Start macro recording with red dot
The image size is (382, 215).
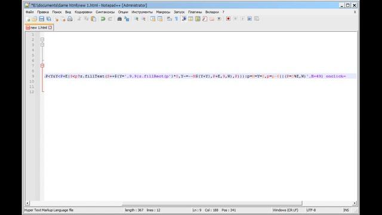coord(228,19)
